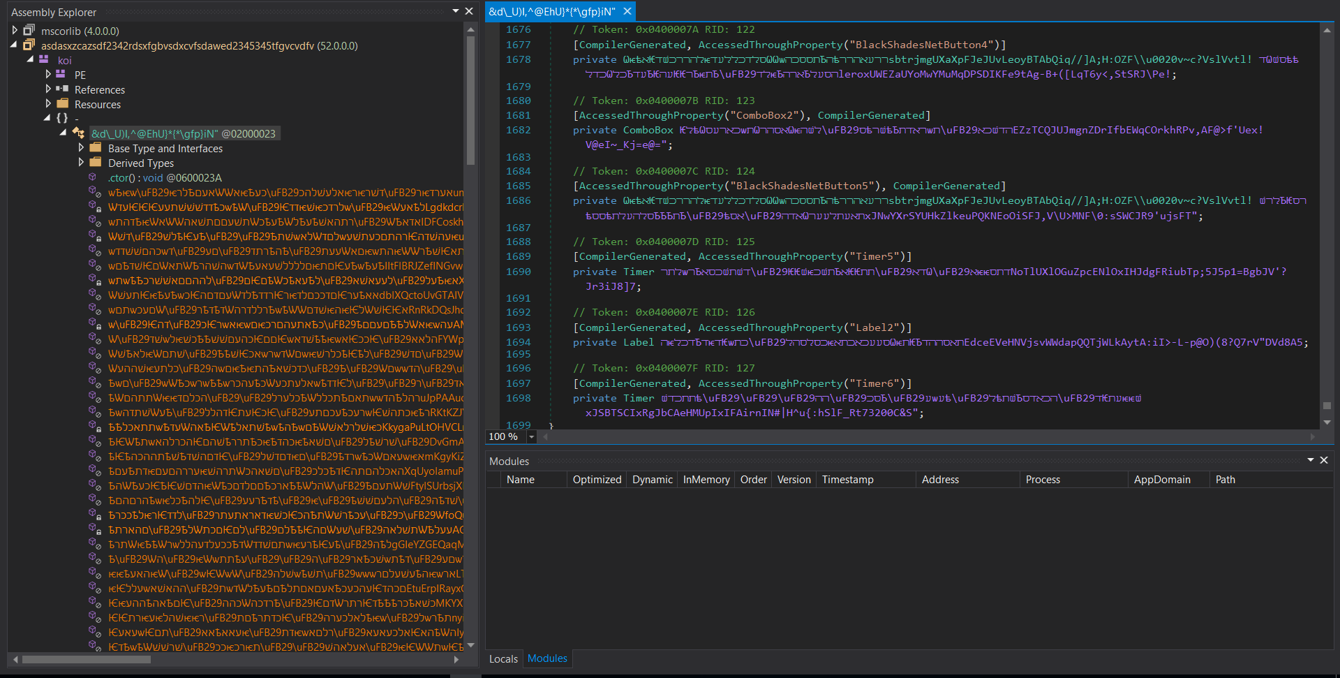
Task: Click the Derived Types folder icon
Action: coord(96,163)
